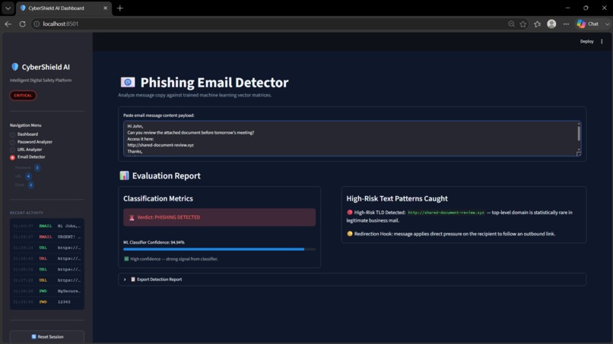Click the 'RECENT ACTIVITY' label
This screenshot has width=613, height=344.
(x=26, y=213)
